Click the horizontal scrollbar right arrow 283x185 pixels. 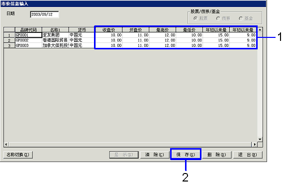(255, 145)
